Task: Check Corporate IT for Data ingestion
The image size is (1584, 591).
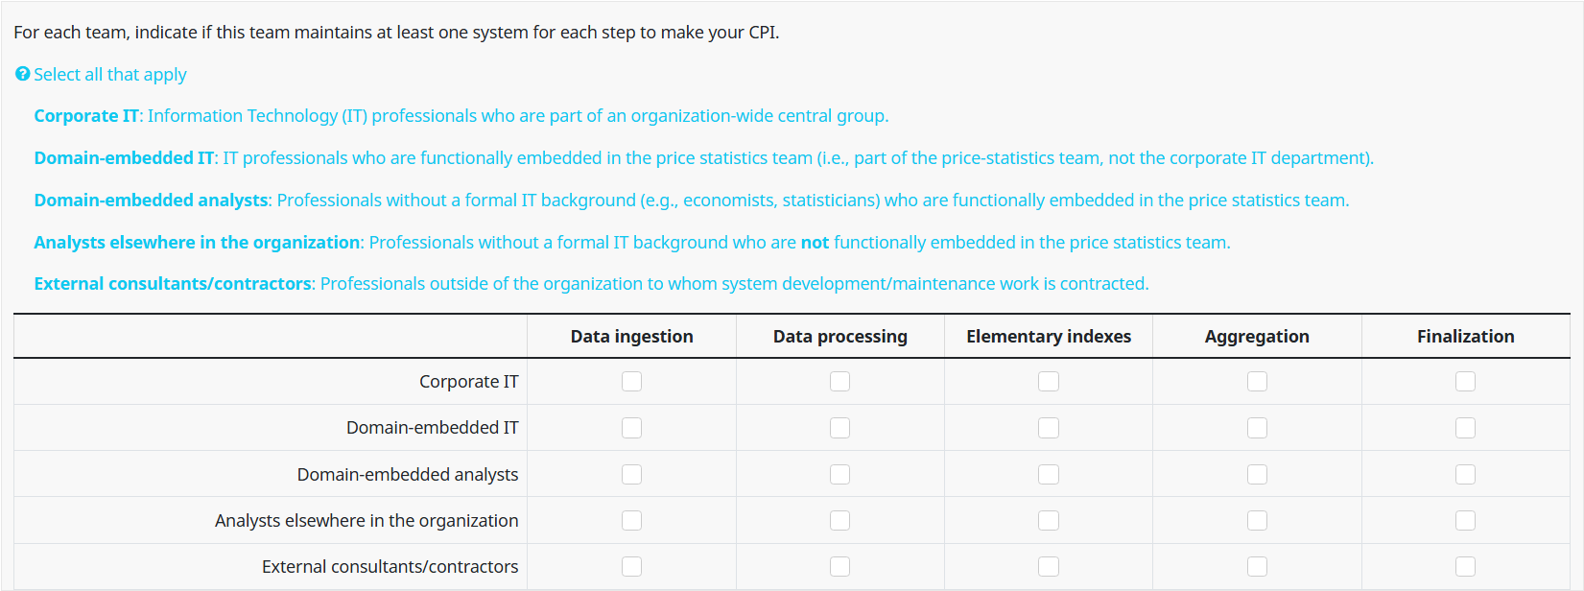Action: 631,381
